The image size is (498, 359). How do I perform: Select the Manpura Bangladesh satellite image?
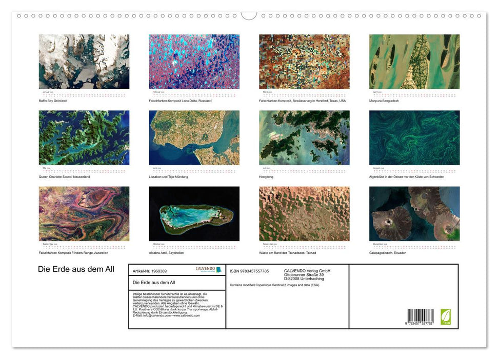click(414, 62)
